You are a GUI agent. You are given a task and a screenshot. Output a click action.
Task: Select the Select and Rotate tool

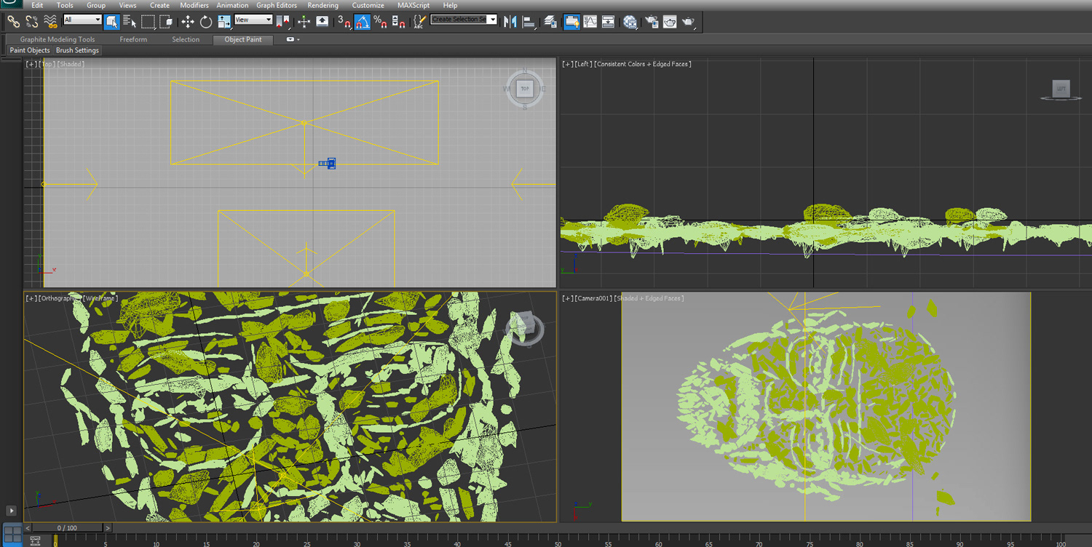pyautogui.click(x=206, y=22)
